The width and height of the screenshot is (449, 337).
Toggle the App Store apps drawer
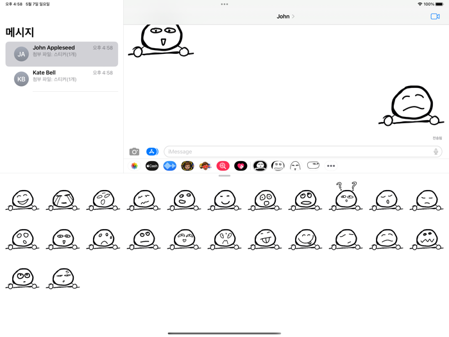152,151
